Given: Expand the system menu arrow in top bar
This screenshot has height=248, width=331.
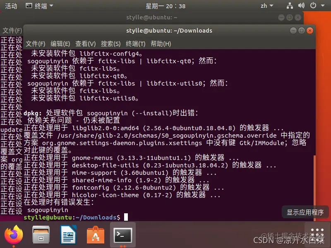Looking at the screenshot, I should click(323, 6).
